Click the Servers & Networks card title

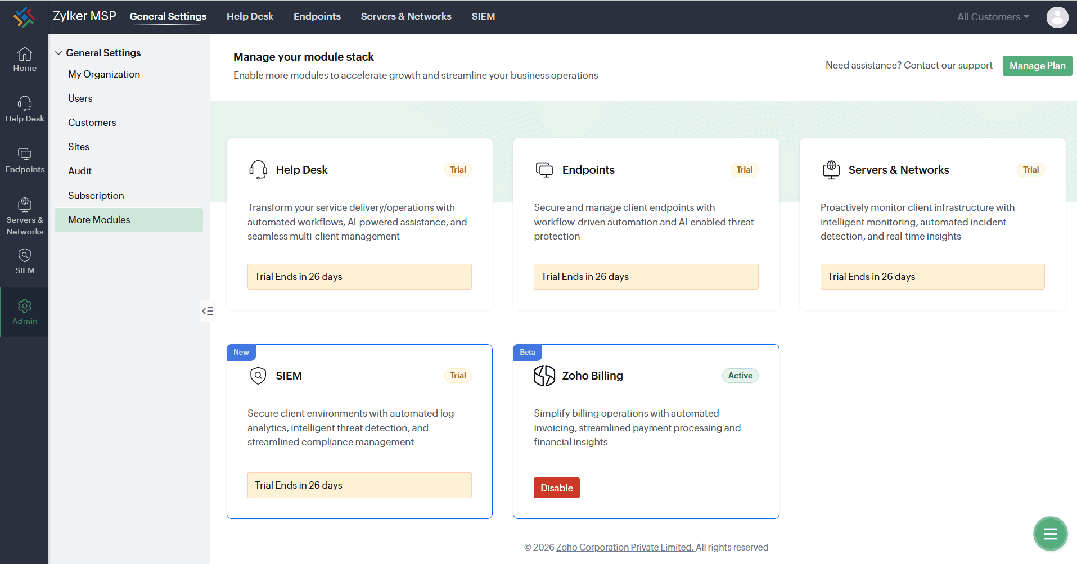pos(899,170)
